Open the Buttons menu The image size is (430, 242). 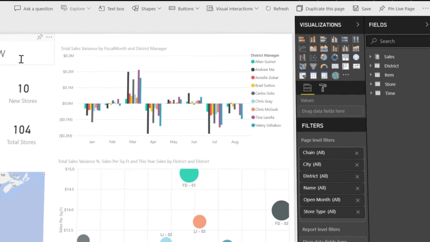pyautogui.click(x=184, y=8)
